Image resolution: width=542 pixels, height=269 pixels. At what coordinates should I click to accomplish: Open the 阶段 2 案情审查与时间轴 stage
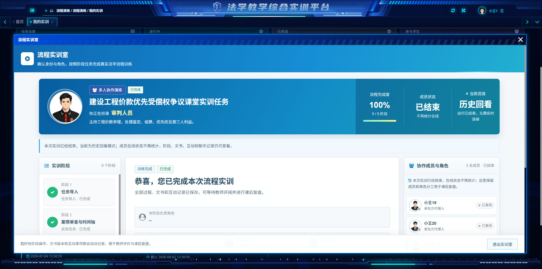(x=79, y=222)
